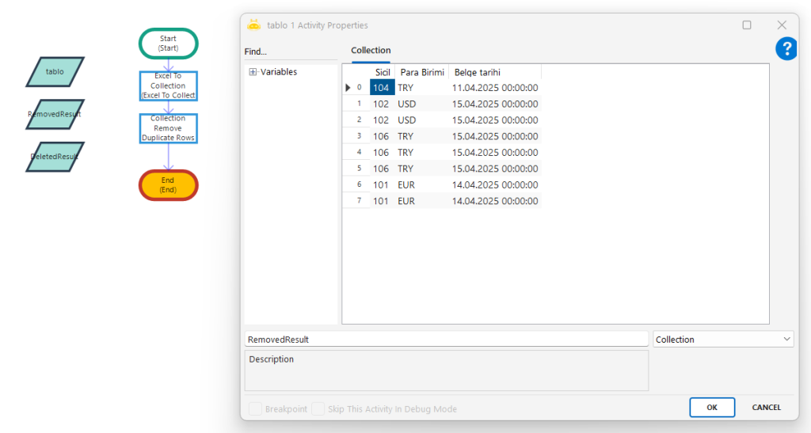The width and height of the screenshot is (811, 433).
Task: Click the End flowchart node
Action: tap(168, 185)
